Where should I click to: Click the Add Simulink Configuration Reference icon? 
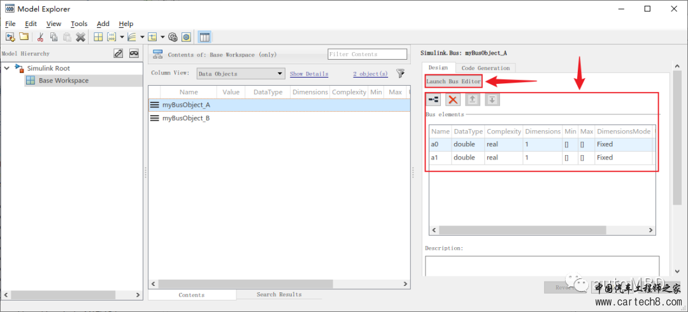[x=186, y=37]
